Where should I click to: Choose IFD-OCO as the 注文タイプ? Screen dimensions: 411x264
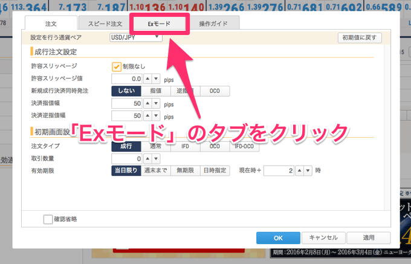[244, 146]
